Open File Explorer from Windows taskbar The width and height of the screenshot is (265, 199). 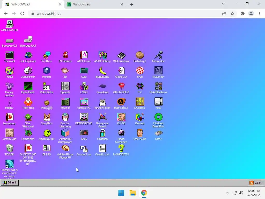coord(133,193)
